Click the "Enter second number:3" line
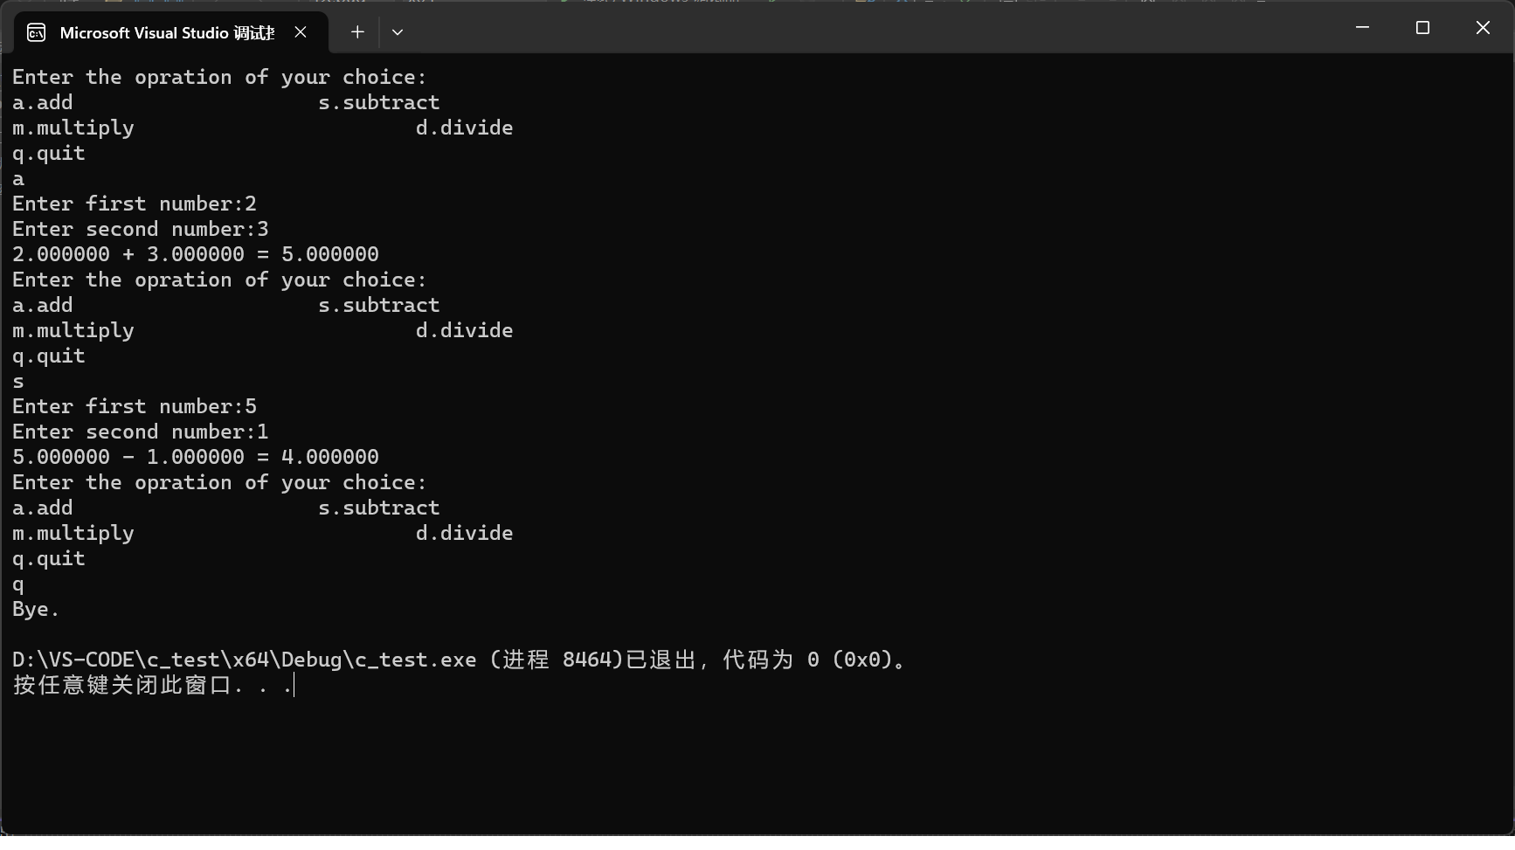Screen dimensions: 1515x850 click(x=141, y=229)
